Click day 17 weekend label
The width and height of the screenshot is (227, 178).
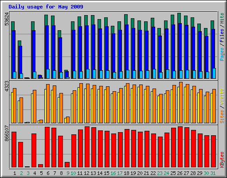[x=120, y=173]
